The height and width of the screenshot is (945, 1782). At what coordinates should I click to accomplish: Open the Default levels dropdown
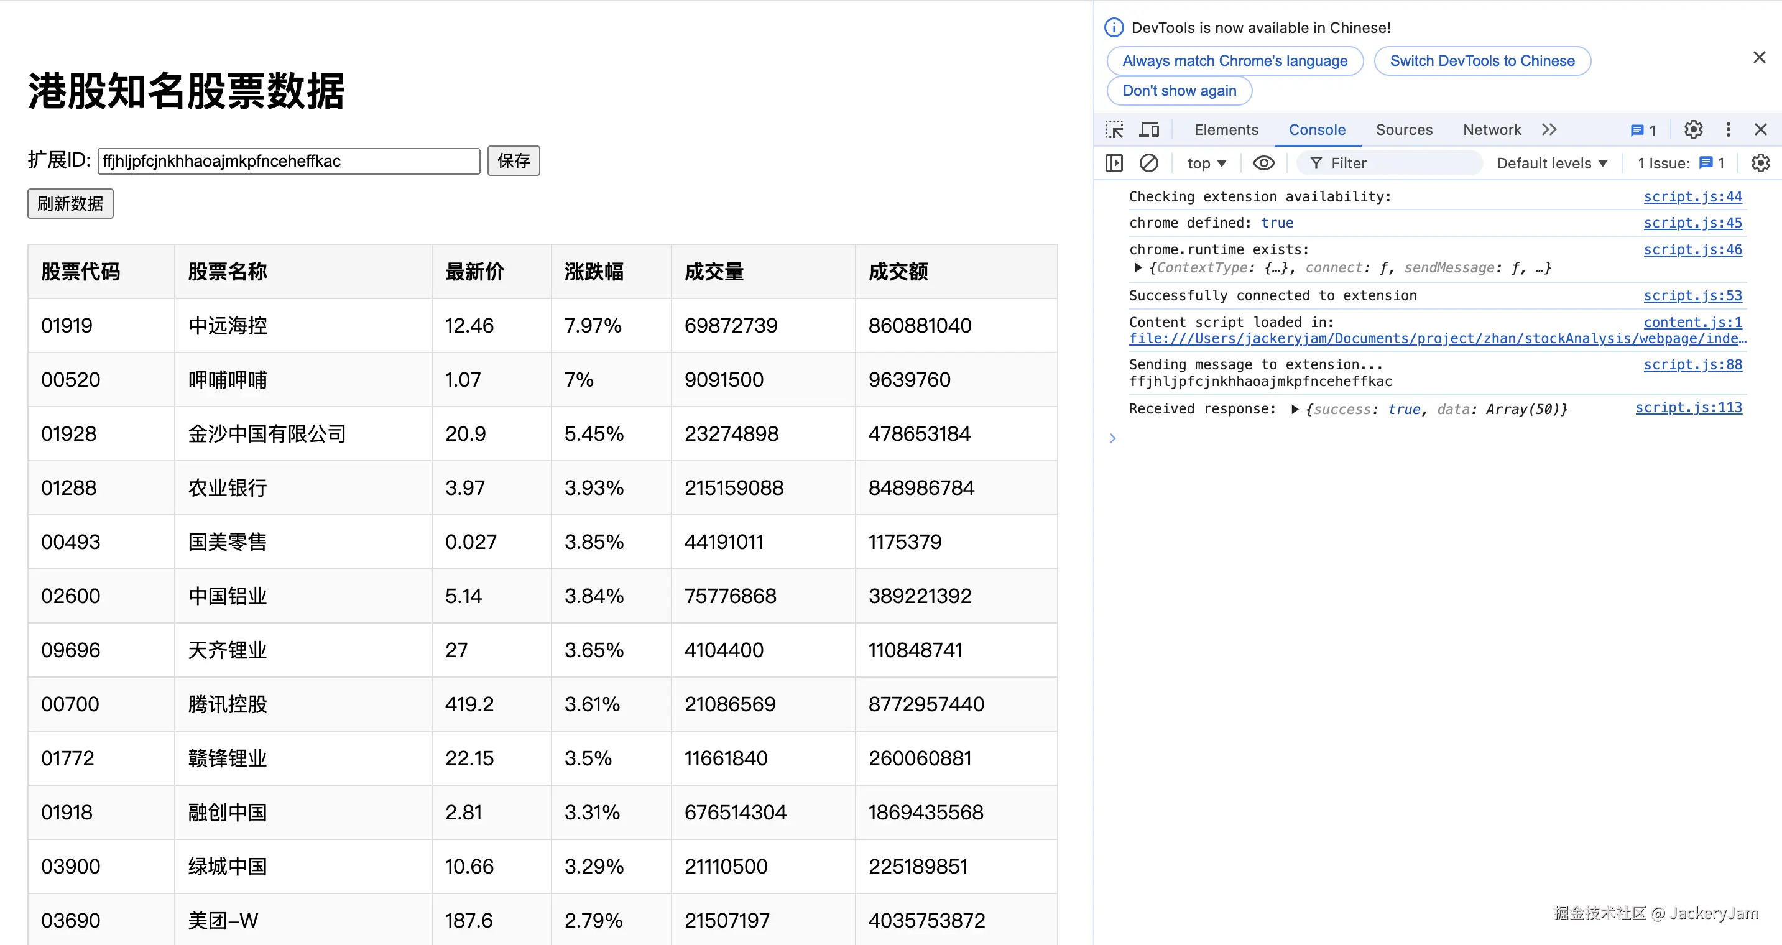(1551, 164)
